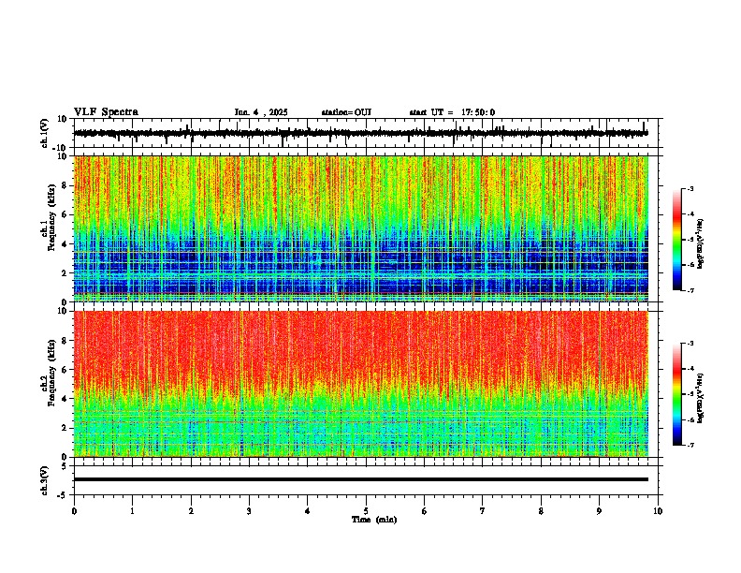This screenshot has height=573, width=741.
Task: Click the ch.1 "Frequency (kHz)" axis label
Action: point(51,217)
